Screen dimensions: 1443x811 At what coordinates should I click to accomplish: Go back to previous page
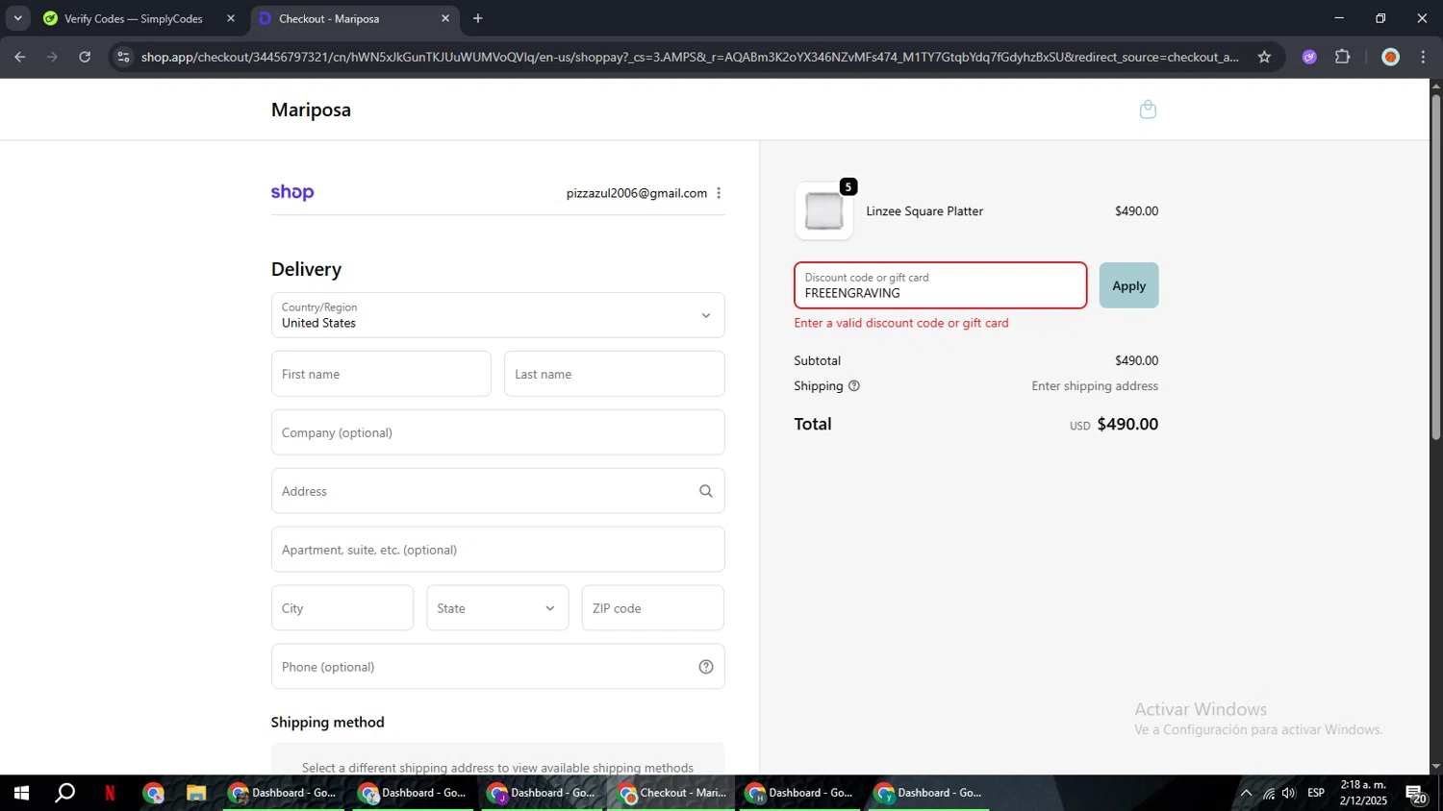point(19,57)
